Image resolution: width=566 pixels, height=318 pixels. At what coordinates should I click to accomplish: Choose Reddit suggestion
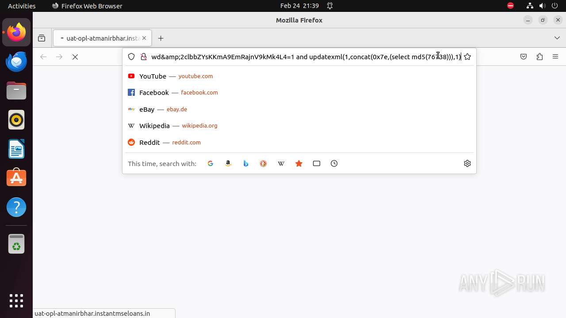[299, 142]
